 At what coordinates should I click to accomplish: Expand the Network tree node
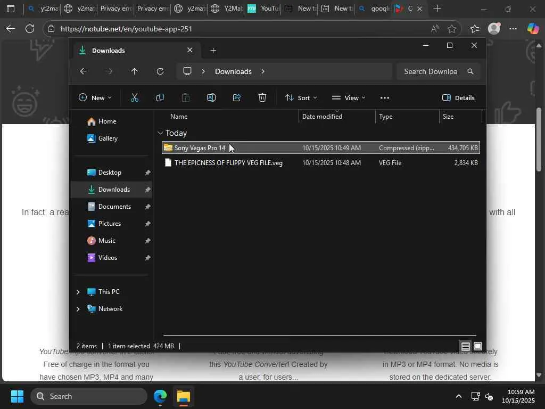click(78, 309)
